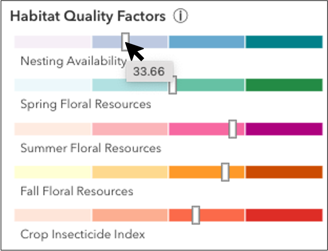Select the magenta Summer Floral Resources segment

click(284, 129)
